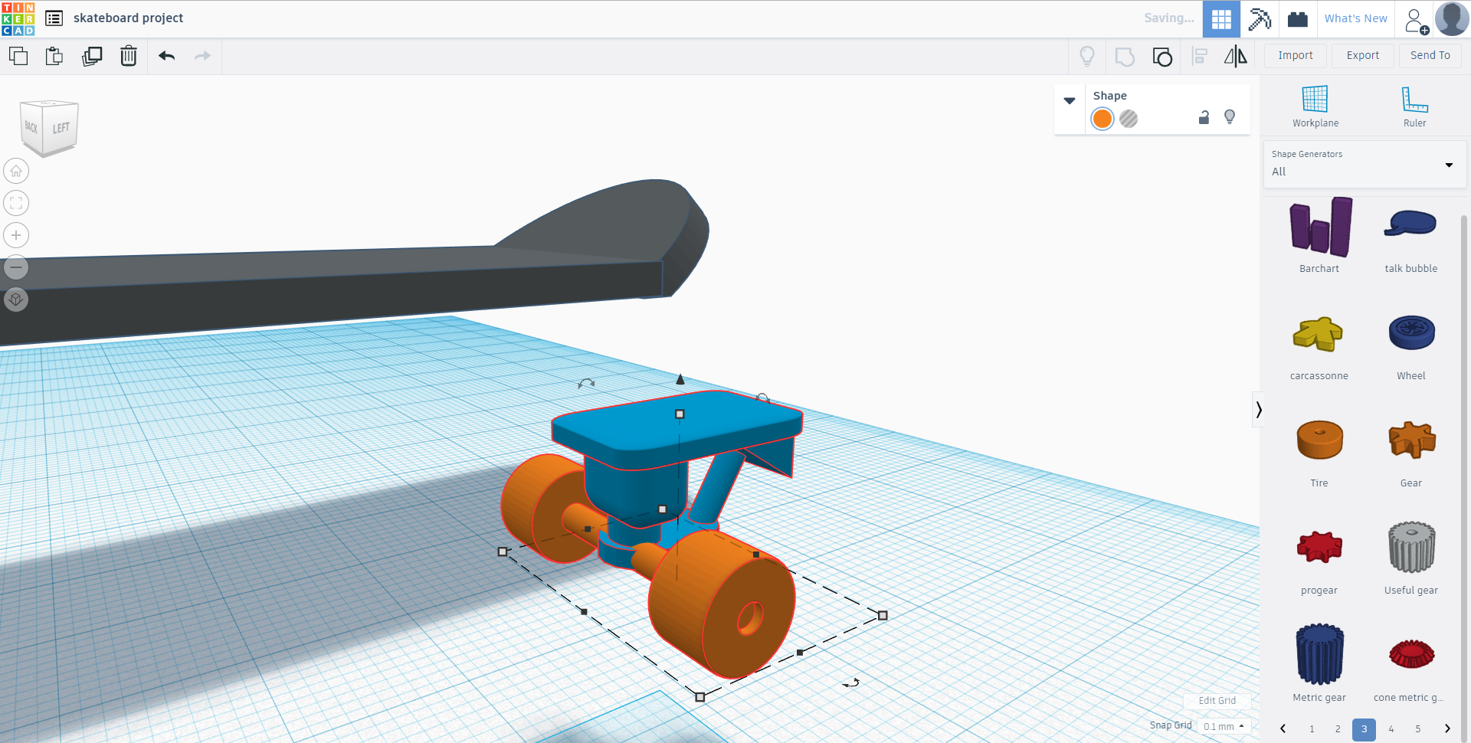1471x743 pixels.
Task: Click the Align tool icon
Action: coord(1200,56)
